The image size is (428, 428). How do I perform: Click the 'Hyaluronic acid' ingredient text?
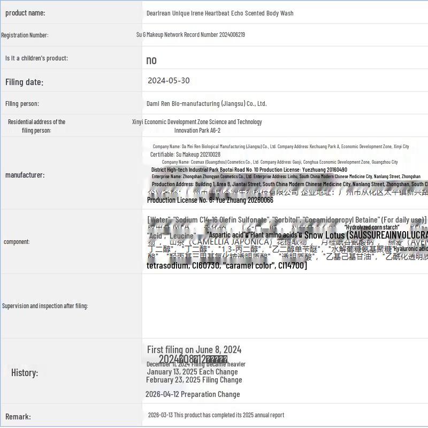410,248
